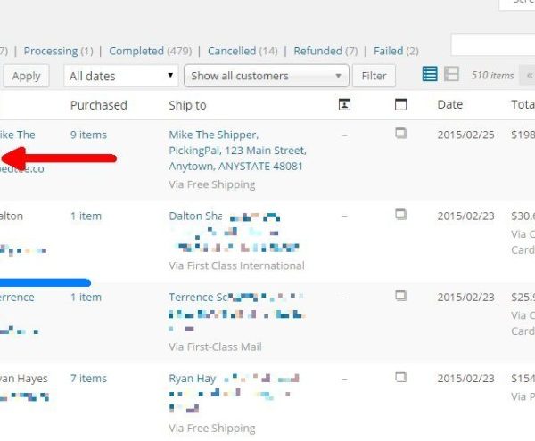Open notes icon on Dalton's order row

tap(400, 215)
